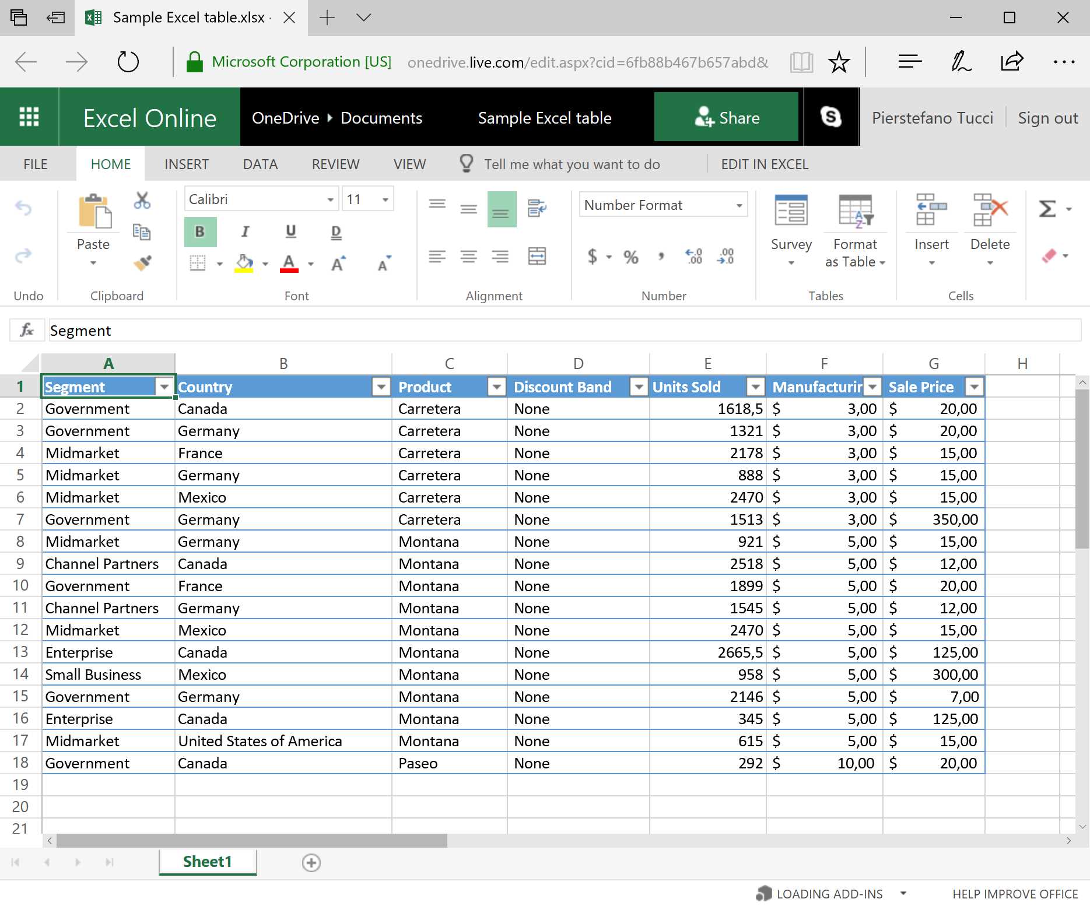Switch to the INSERT ribbon tab
Screen dimensions: 1090x906
[185, 164]
